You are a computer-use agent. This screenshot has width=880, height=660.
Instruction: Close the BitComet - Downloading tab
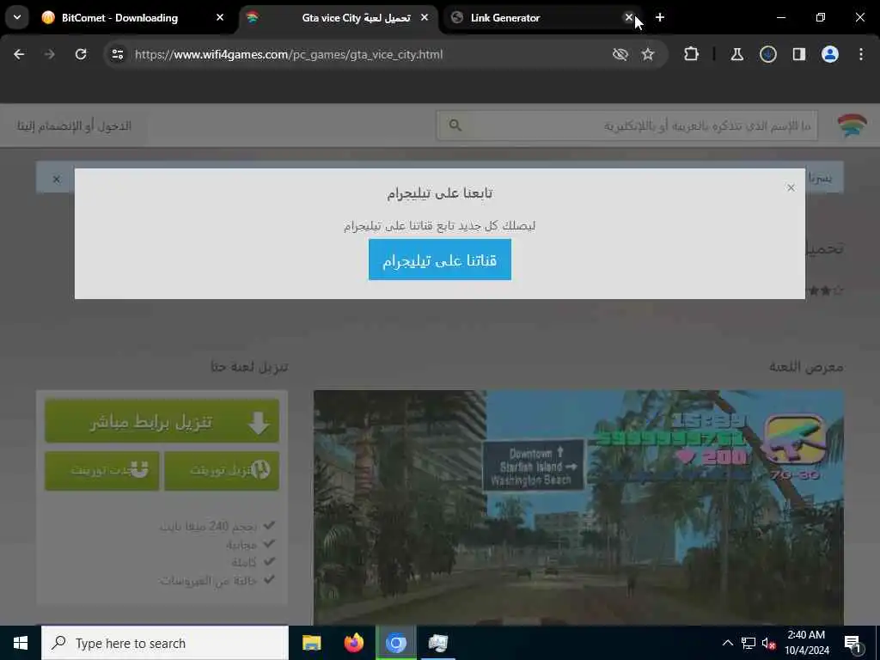[220, 18]
